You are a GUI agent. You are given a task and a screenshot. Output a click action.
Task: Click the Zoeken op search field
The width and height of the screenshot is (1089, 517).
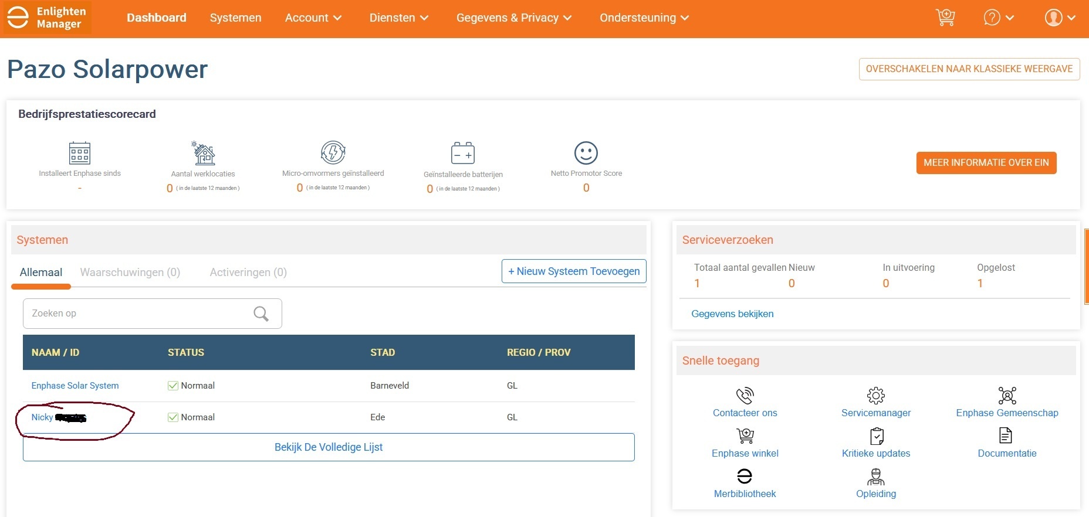(x=153, y=314)
